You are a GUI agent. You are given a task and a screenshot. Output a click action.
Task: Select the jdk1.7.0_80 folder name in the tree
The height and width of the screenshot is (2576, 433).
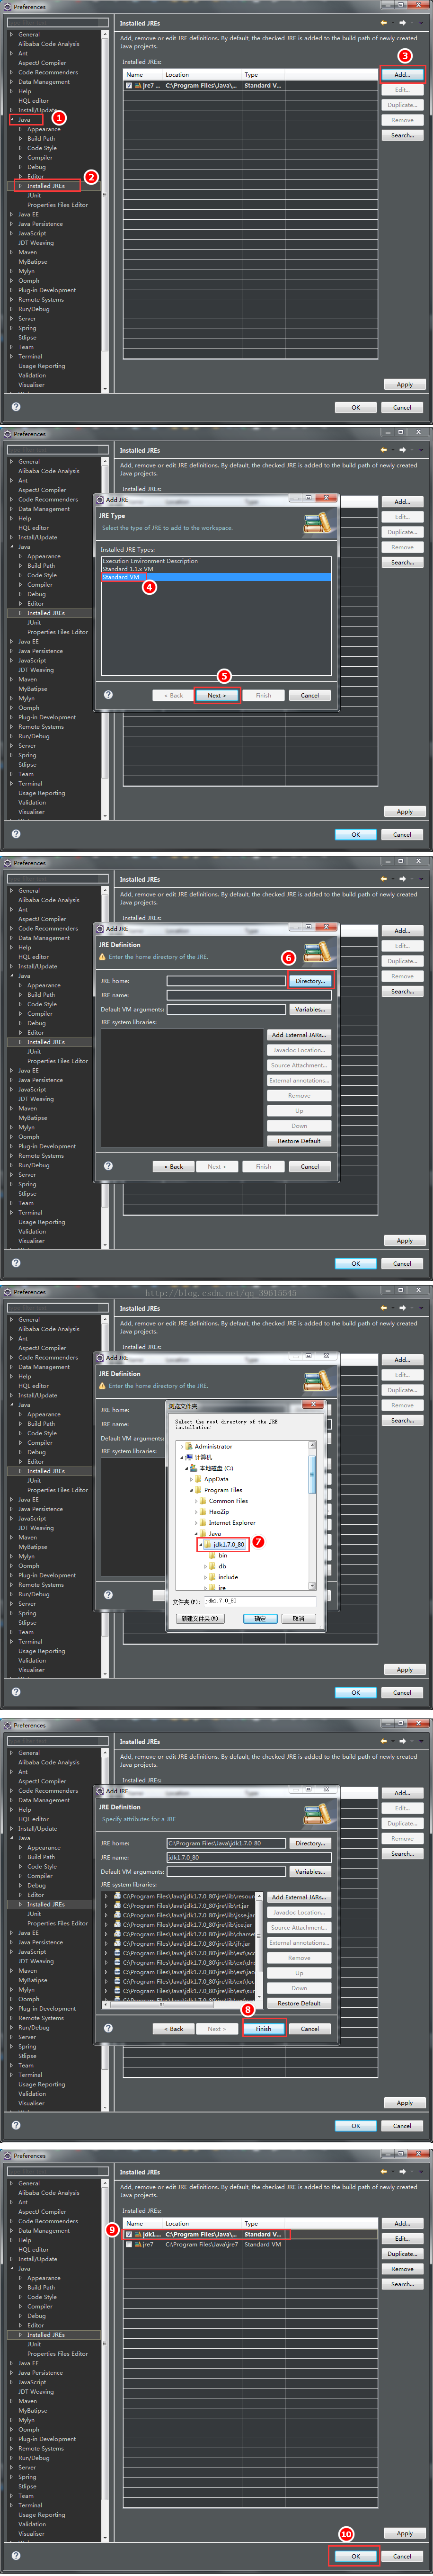point(229,1545)
